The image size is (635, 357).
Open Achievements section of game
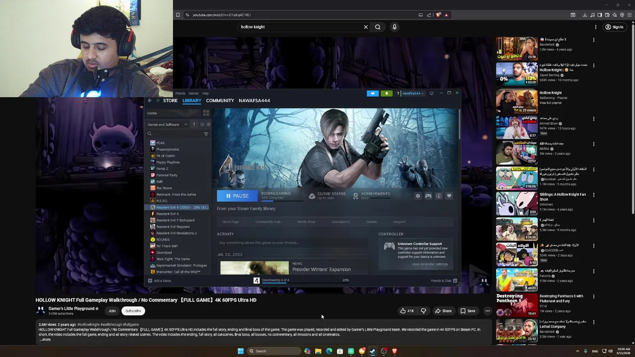pos(371,196)
